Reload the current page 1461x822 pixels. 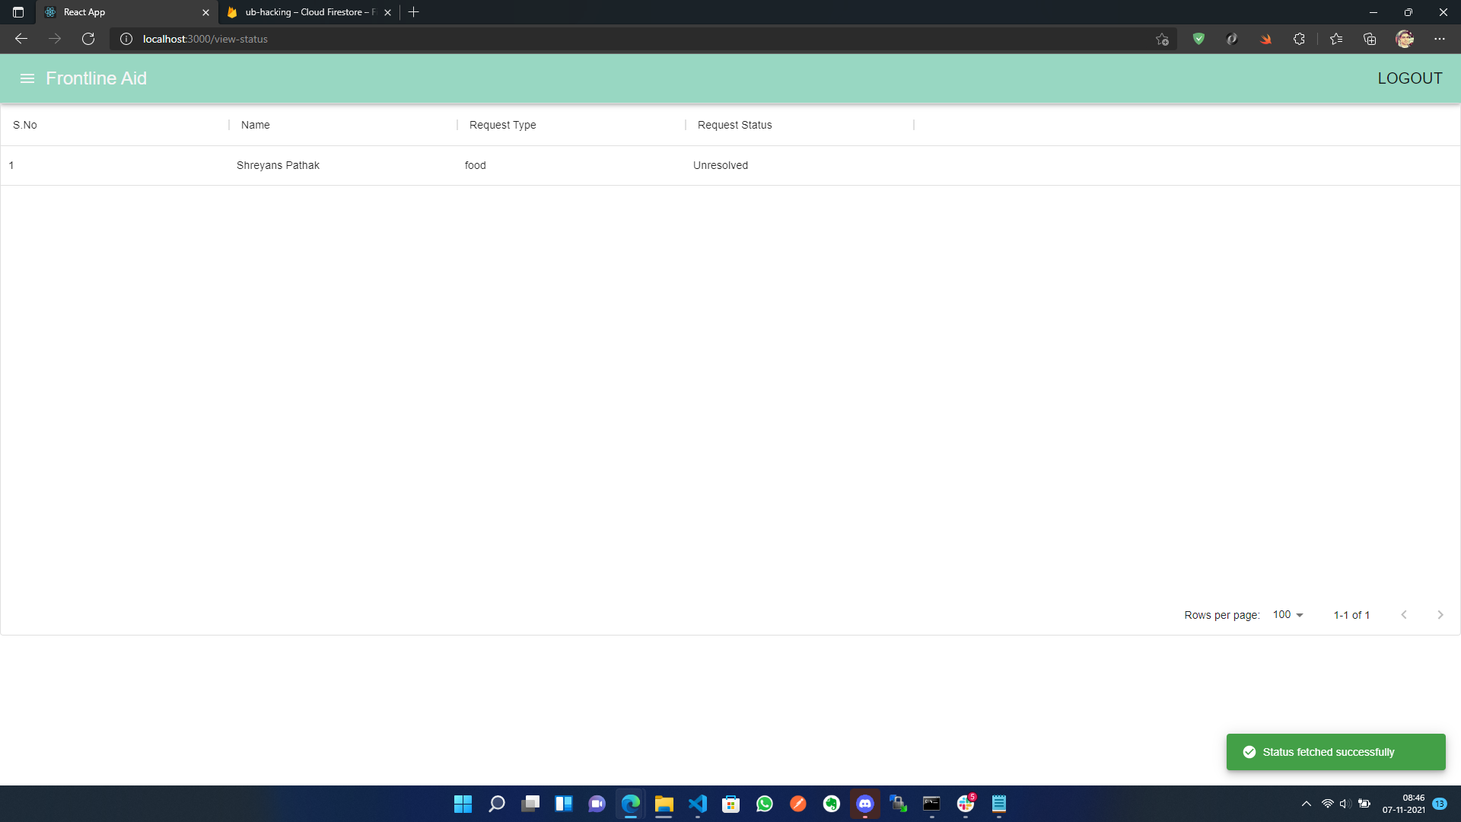tap(88, 39)
